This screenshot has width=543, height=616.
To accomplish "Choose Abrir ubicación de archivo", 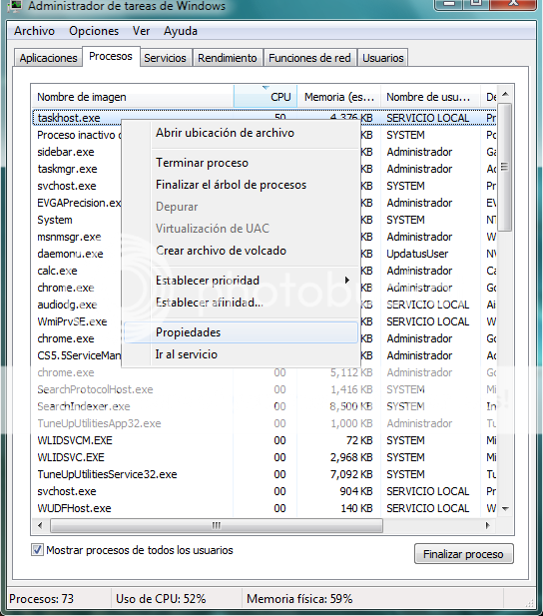I will pyautogui.click(x=241, y=133).
